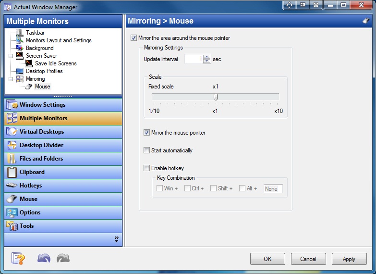376x274 pixels.
Task: Click the app icon in title bar
Action: coord(8,7)
